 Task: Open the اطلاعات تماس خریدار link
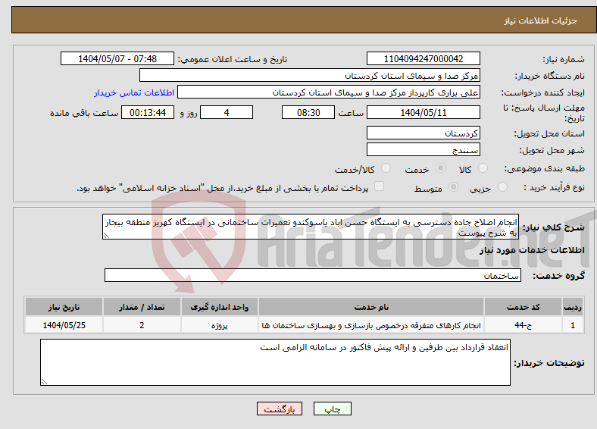pos(134,92)
